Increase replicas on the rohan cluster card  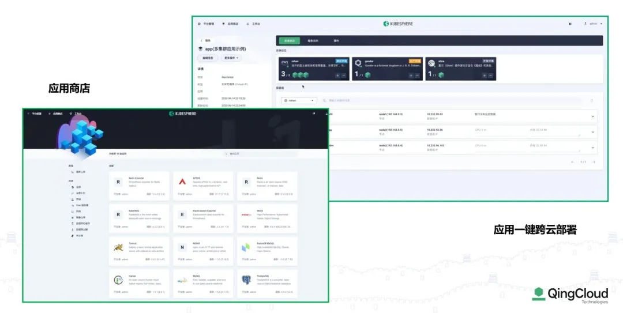click(337, 76)
